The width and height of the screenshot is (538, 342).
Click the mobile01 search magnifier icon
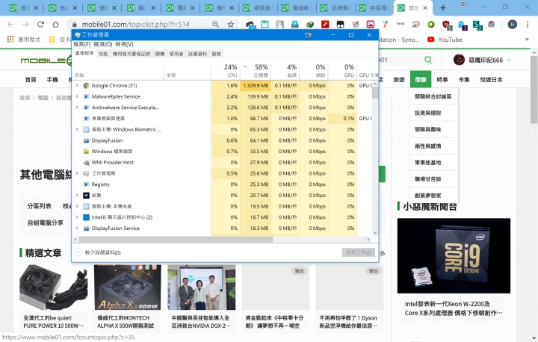pyautogui.click(x=428, y=60)
